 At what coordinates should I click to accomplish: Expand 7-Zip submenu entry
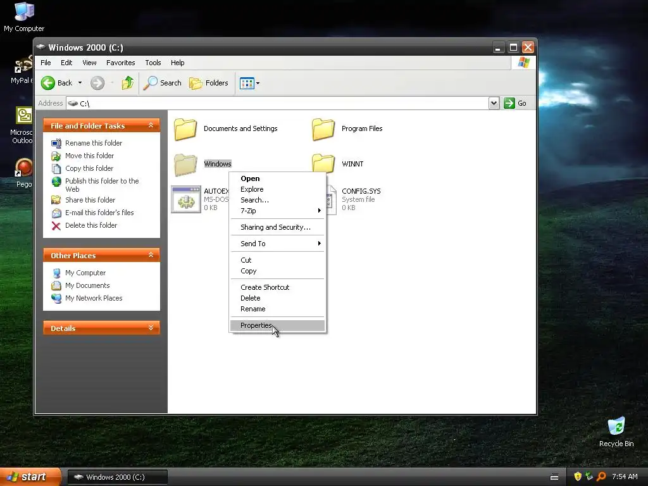pos(277,211)
